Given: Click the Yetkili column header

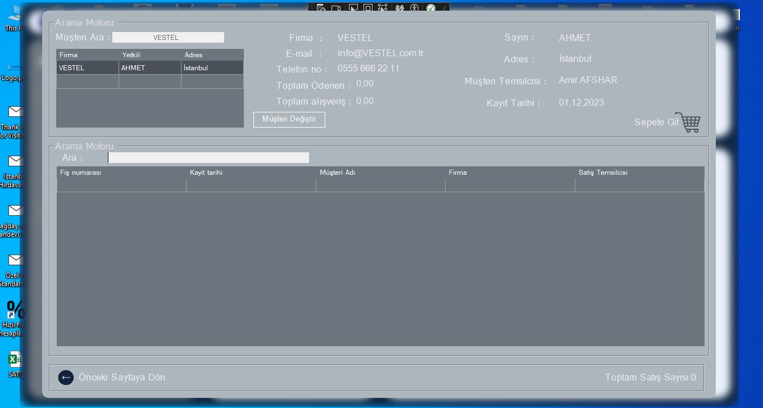Looking at the screenshot, I should click(x=150, y=55).
